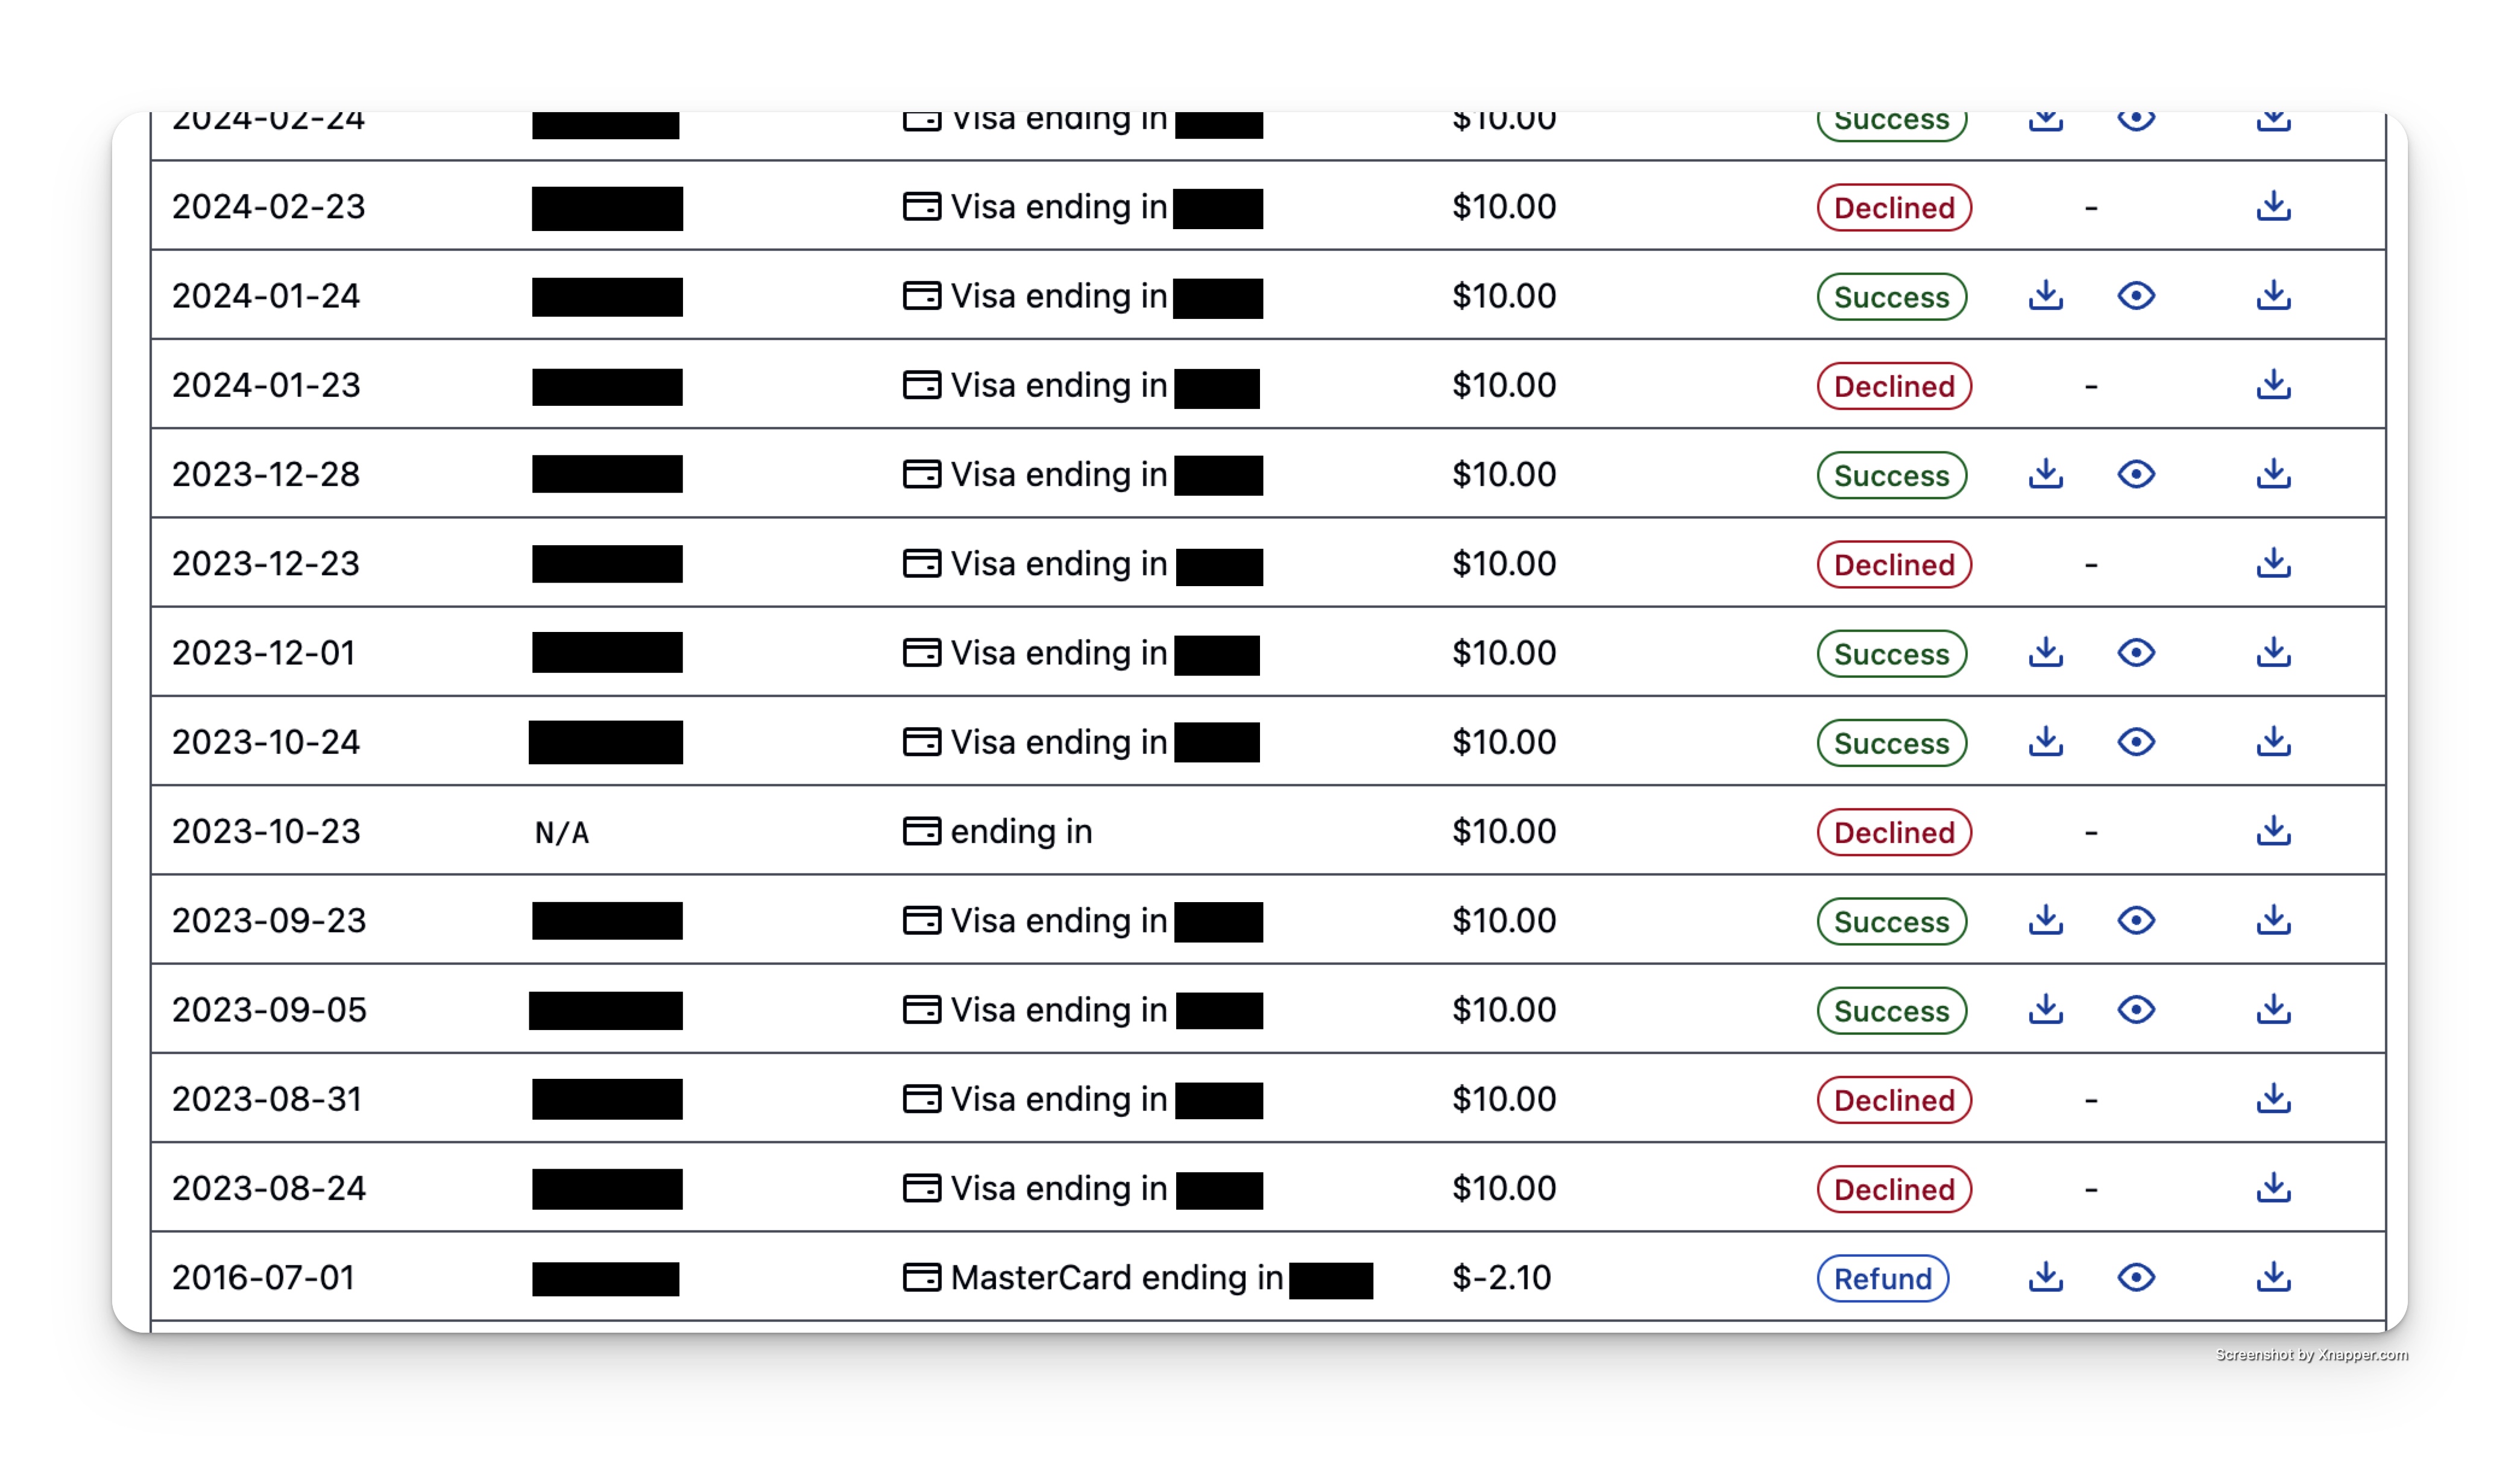
Task: View invoice for 2024-01-24 payment
Action: pos(2136,296)
